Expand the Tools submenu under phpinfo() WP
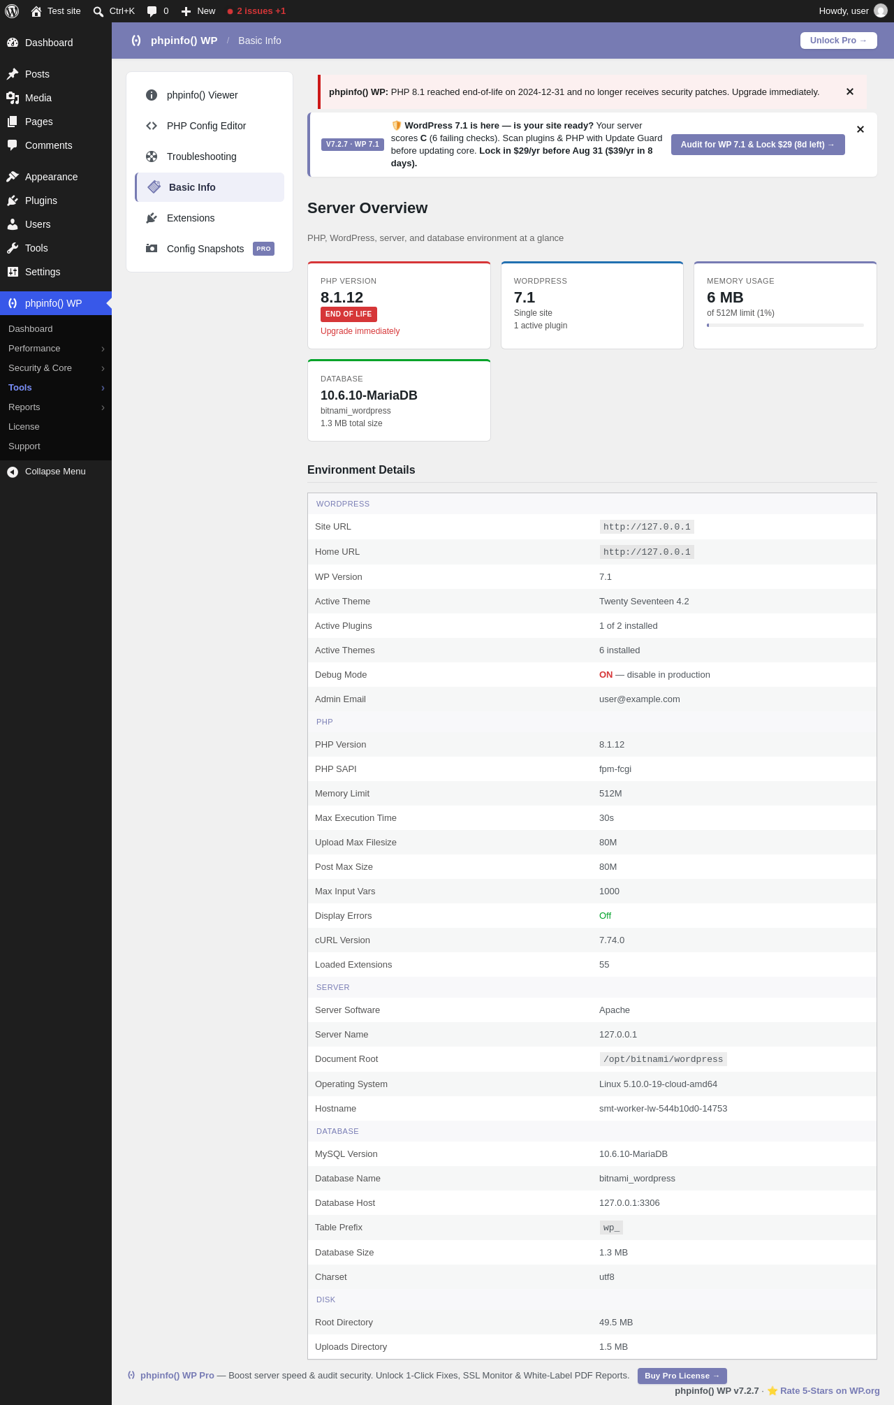 coord(103,388)
